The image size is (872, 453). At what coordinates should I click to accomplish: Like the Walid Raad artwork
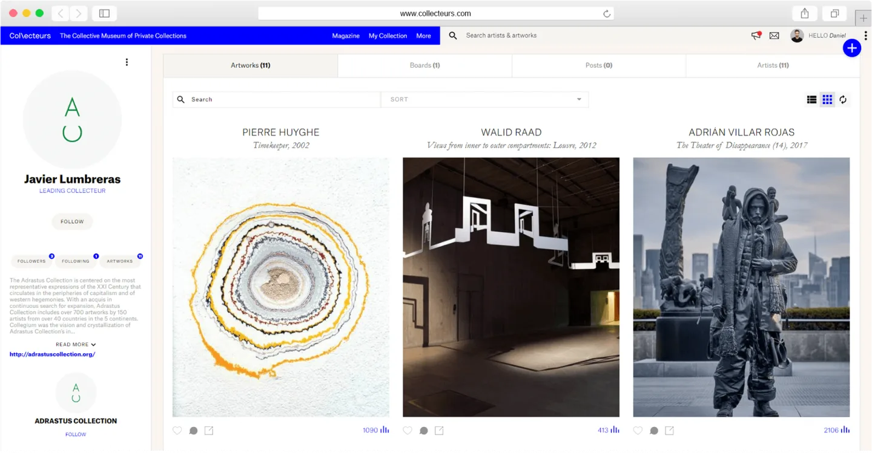coord(408,431)
